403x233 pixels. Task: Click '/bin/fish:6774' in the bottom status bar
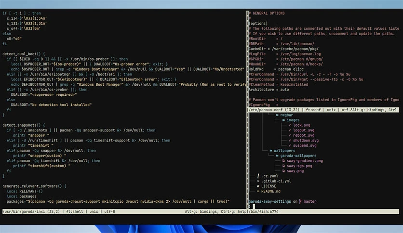pyautogui.click(x=263, y=212)
